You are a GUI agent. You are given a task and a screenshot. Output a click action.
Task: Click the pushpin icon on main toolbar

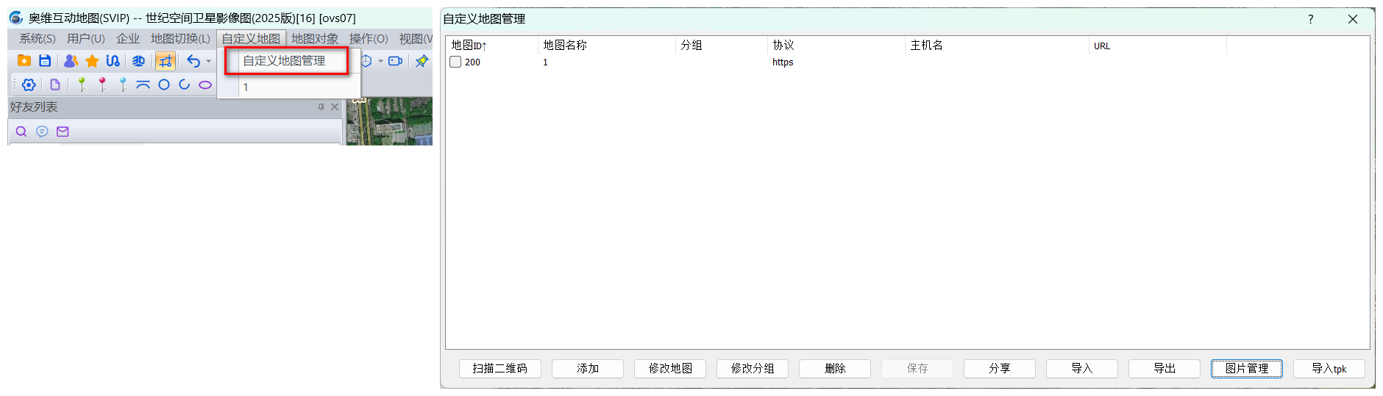click(x=422, y=61)
